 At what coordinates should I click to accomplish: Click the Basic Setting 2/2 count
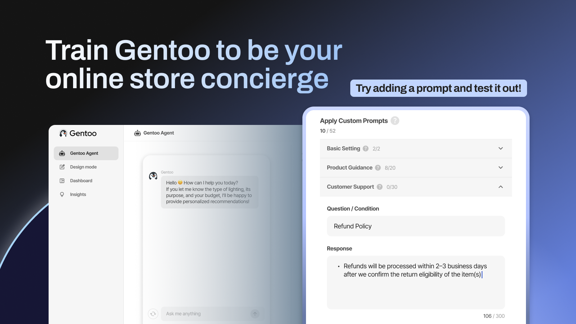coord(376,149)
